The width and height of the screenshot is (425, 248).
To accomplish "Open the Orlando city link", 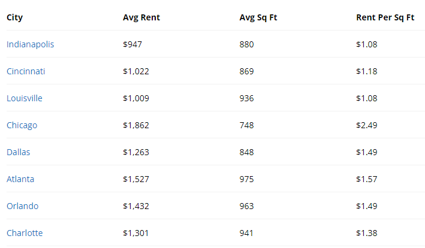I will (x=23, y=205).
